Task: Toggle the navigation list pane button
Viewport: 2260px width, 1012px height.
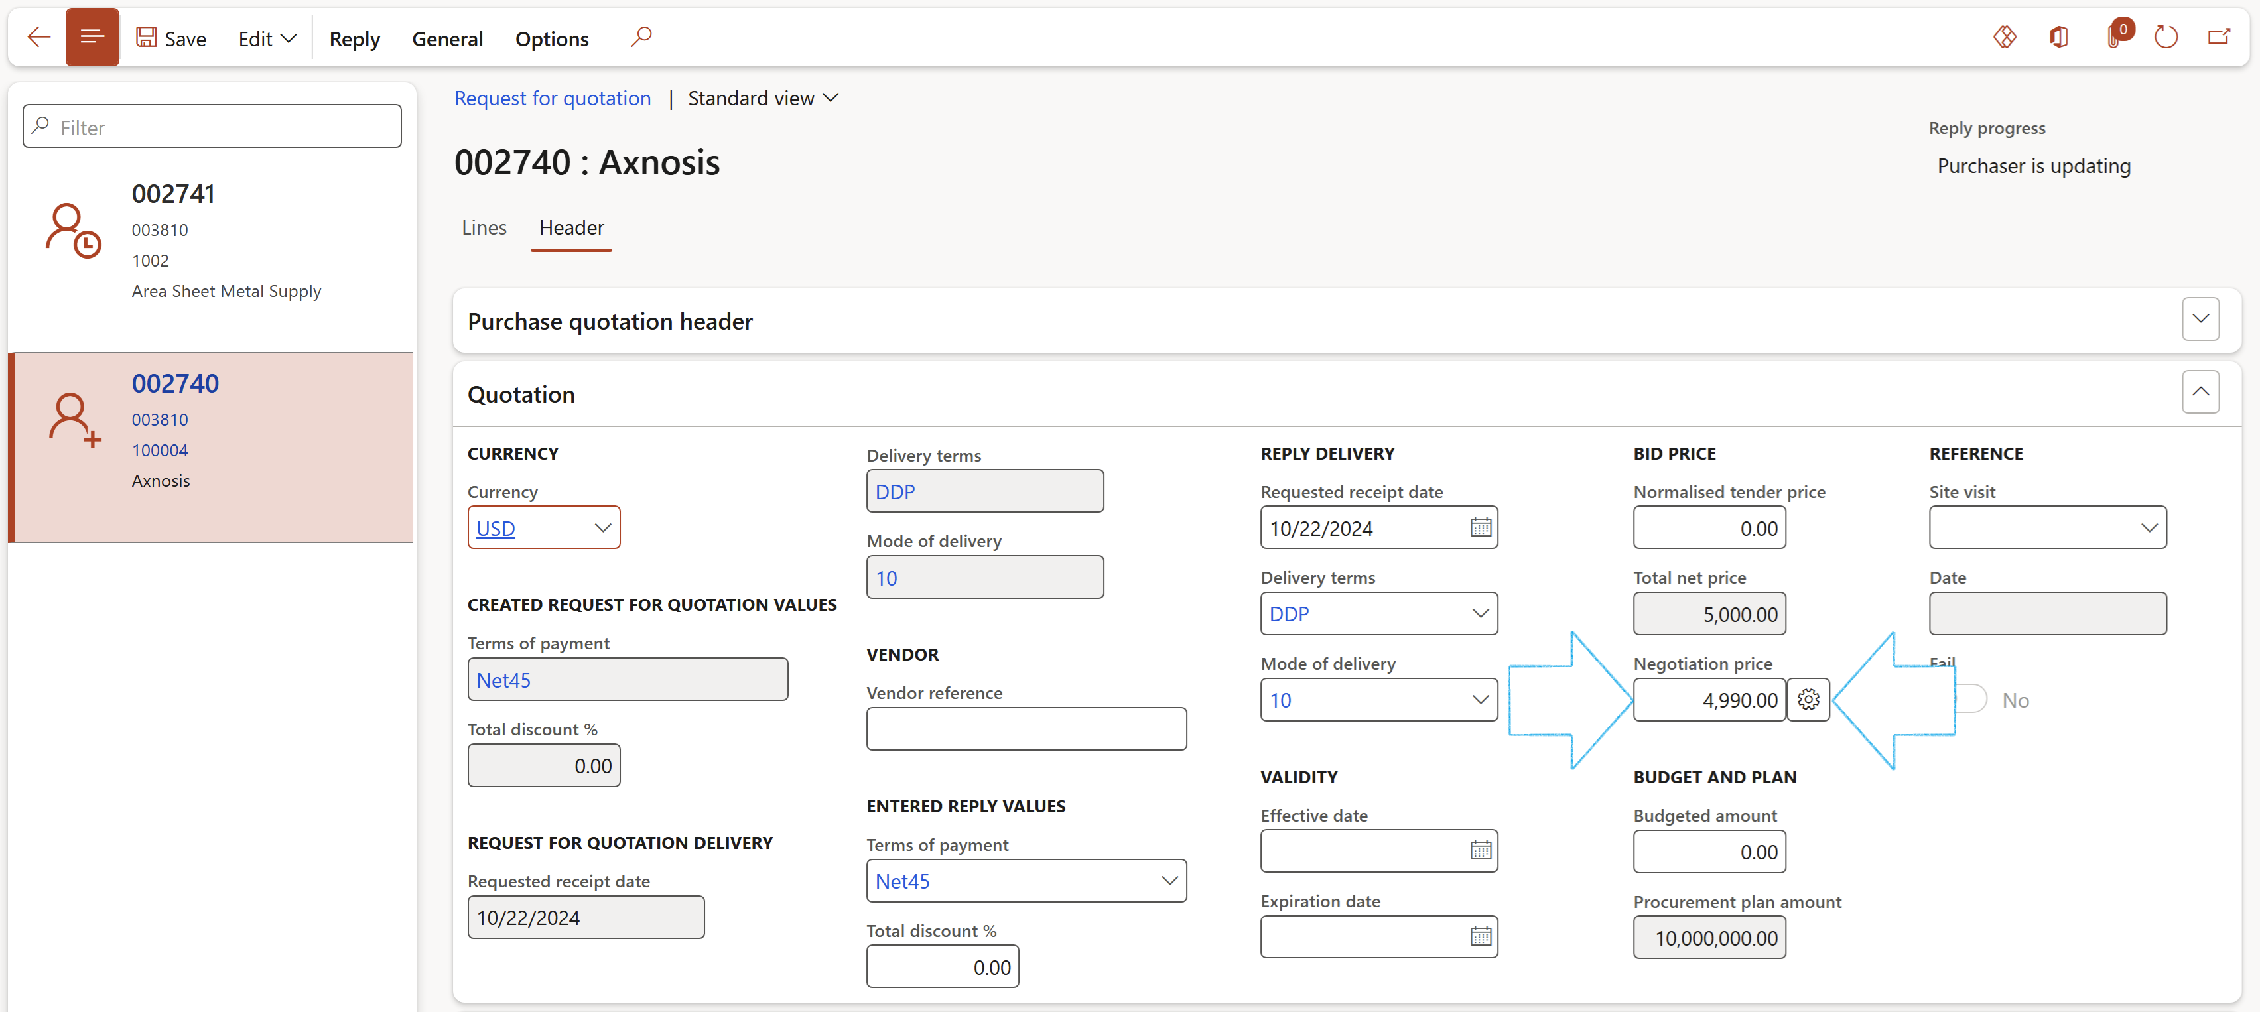Action: click(92, 38)
